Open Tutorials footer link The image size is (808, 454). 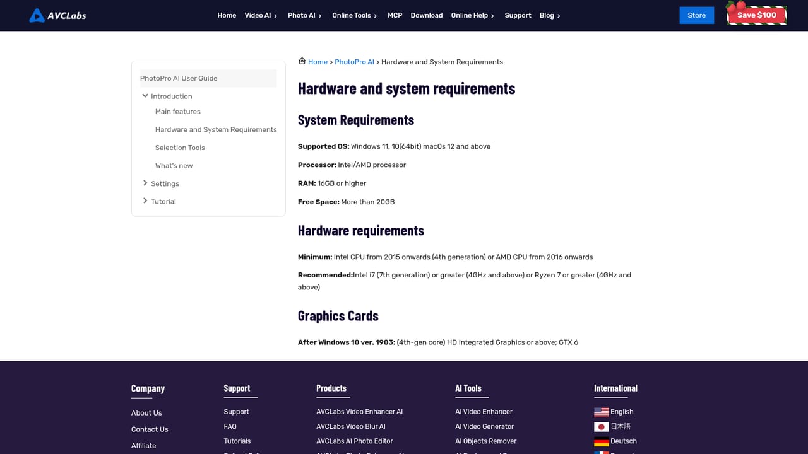coord(237,441)
